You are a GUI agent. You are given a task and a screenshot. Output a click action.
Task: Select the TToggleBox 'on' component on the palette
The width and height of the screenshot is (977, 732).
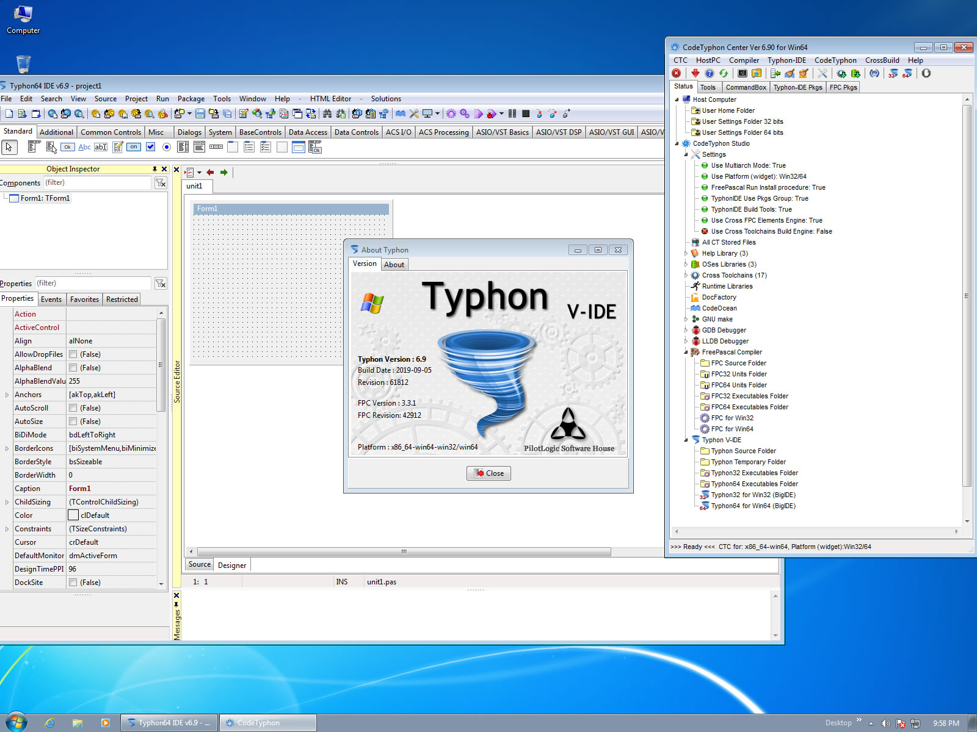click(x=134, y=147)
